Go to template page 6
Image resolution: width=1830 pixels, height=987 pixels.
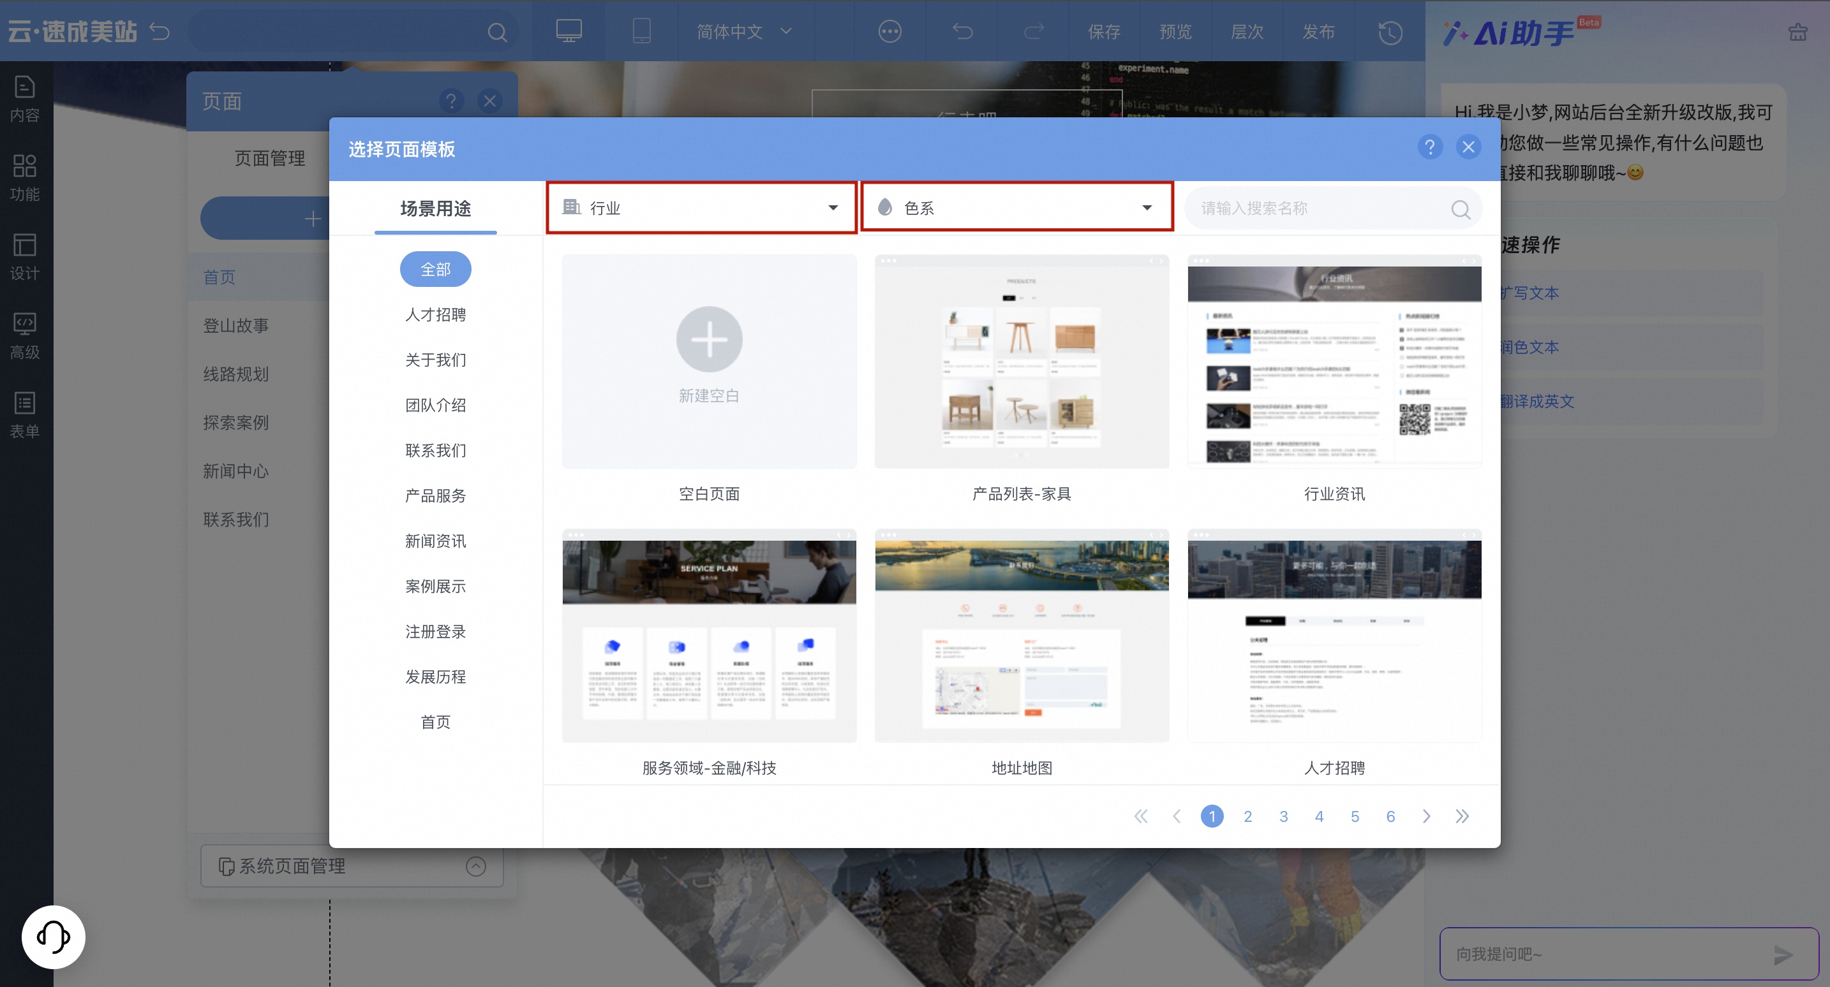coord(1390,816)
